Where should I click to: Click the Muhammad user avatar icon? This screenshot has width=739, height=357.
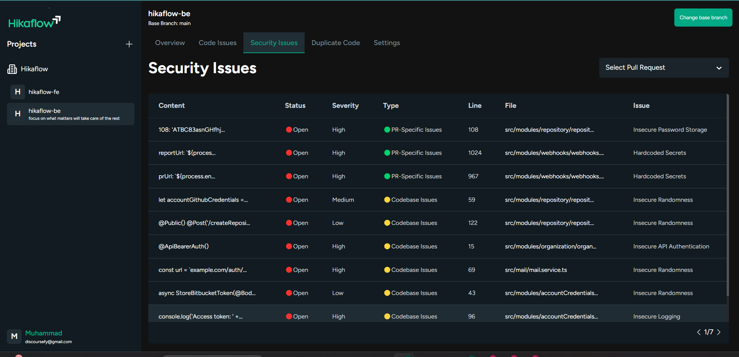(x=14, y=337)
